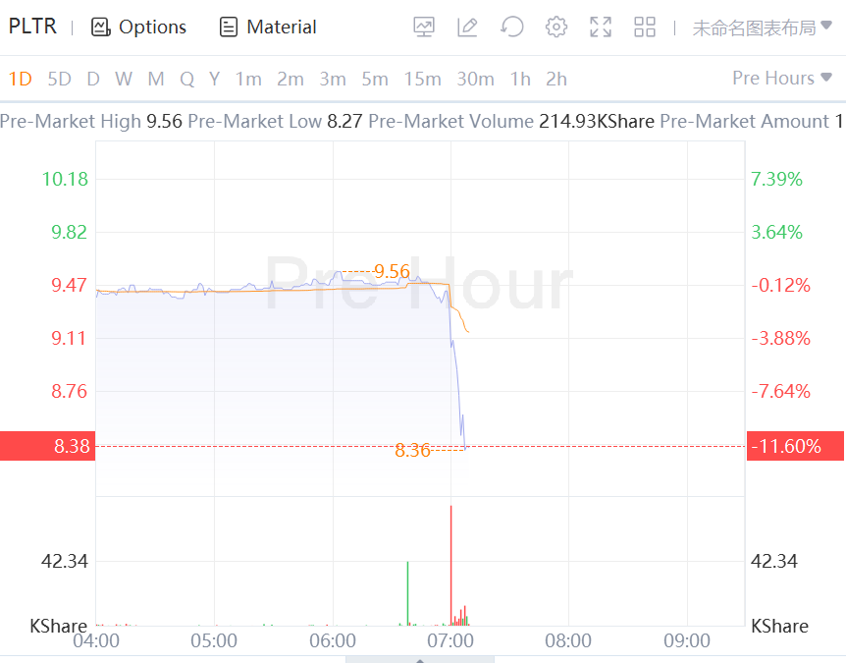The height and width of the screenshot is (663, 846).
Task: Open chart settings gear icon
Action: point(556,28)
